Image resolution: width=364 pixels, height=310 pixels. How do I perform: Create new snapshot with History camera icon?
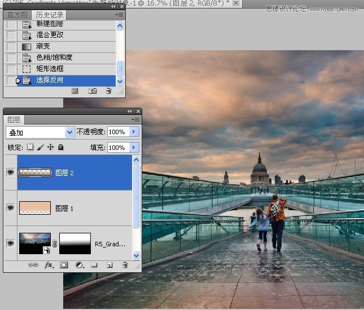93,90
